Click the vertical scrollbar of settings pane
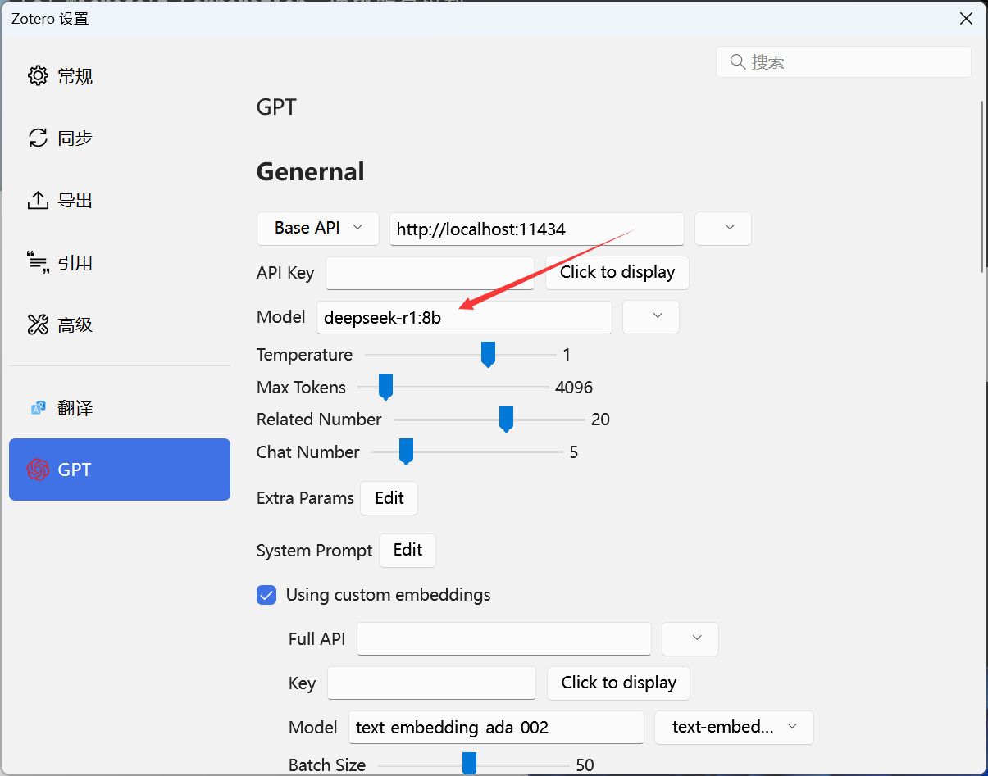Viewport: 988px width, 776px height. click(x=981, y=187)
